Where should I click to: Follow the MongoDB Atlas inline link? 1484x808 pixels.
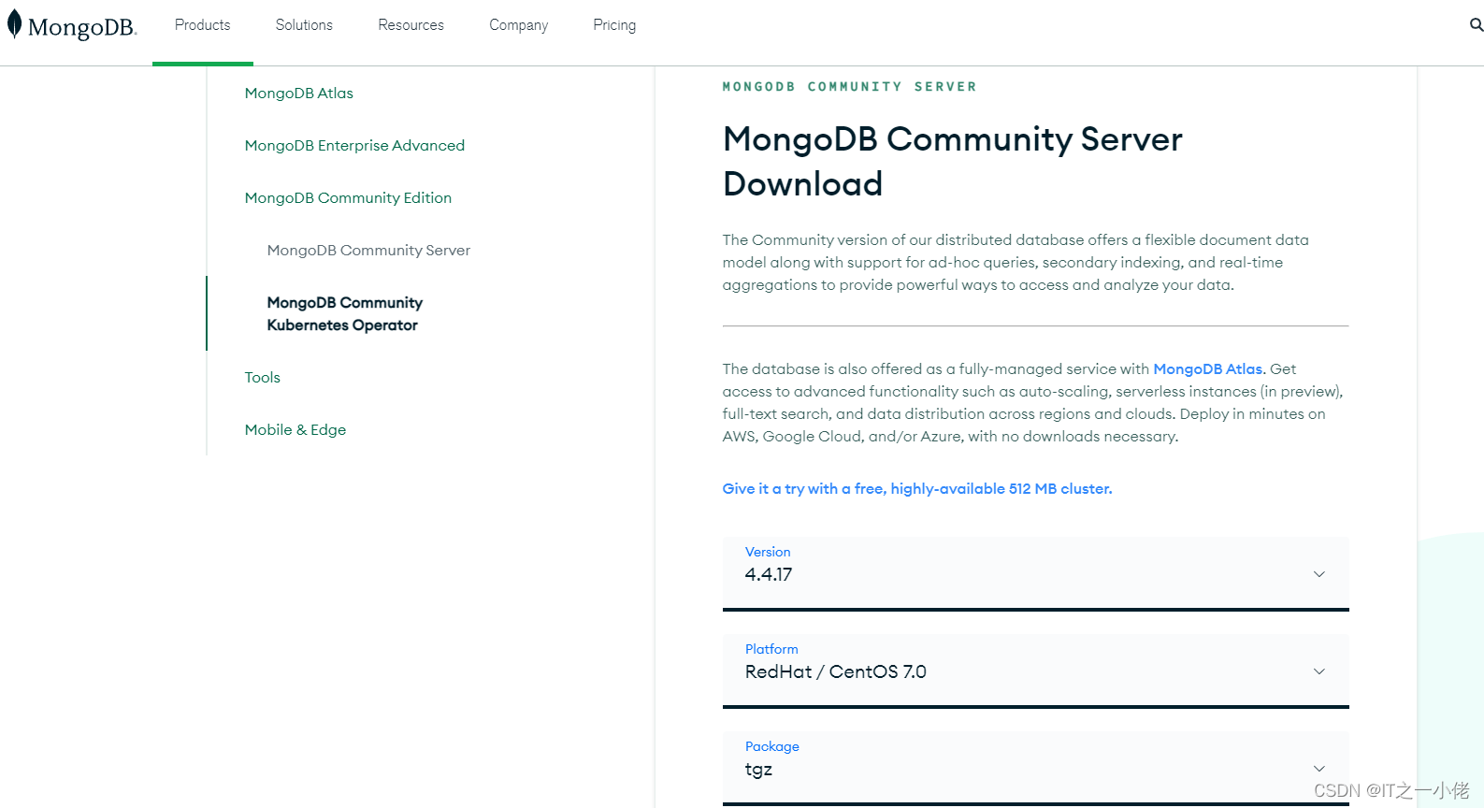point(1208,369)
